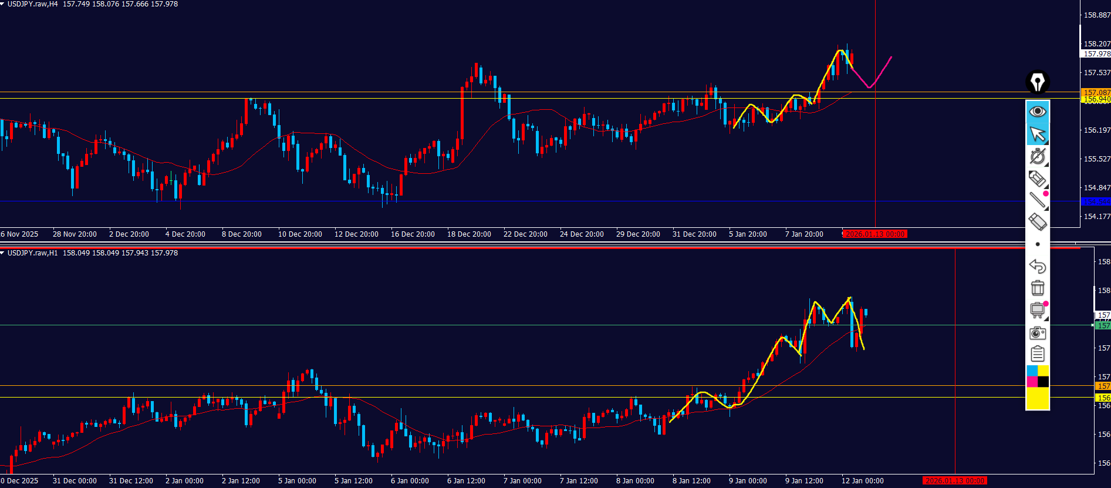Select the eraser tool
The width and height of the screenshot is (1111, 488).
[x=1037, y=222]
